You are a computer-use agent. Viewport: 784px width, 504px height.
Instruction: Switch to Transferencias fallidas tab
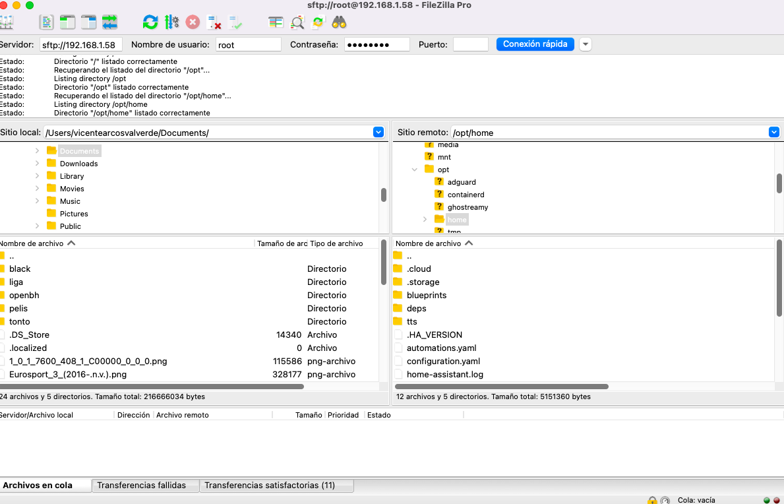click(141, 486)
